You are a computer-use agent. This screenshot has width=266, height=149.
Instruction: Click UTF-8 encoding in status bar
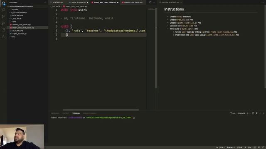(x=239, y=147)
